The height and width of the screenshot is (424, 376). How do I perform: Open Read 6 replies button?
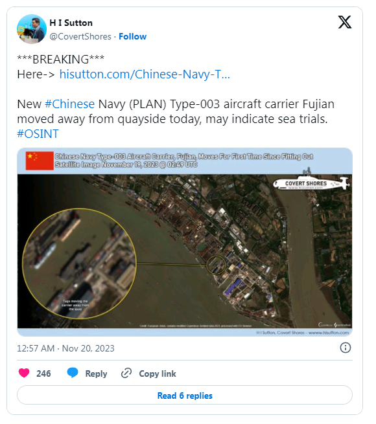click(x=185, y=396)
